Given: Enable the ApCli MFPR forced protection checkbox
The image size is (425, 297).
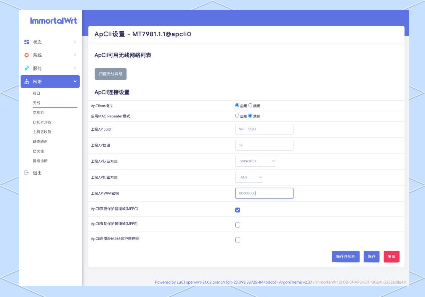Looking at the screenshot, I should click(237, 225).
